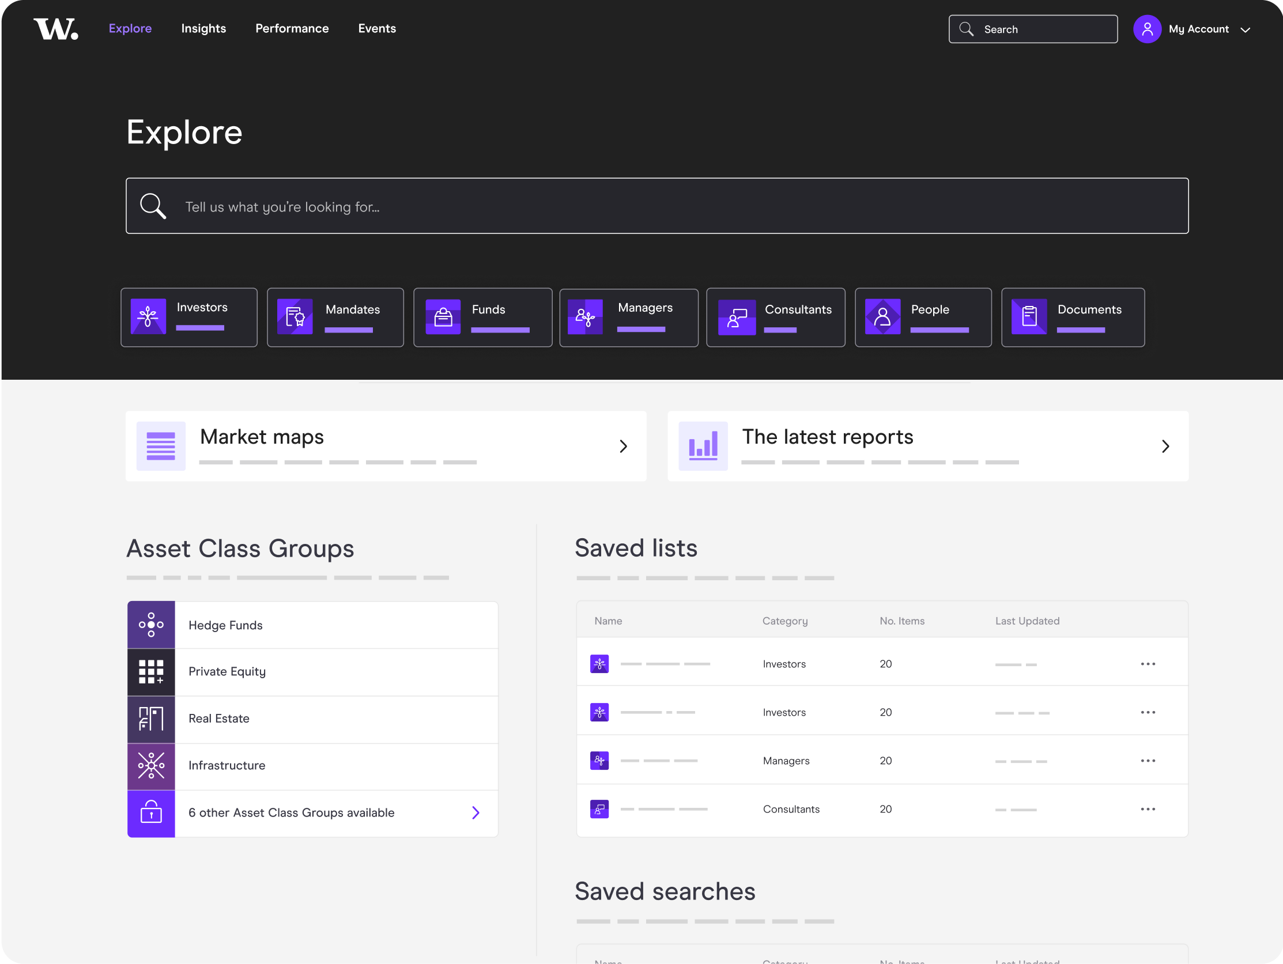Click the Mandates badge icon

tap(295, 317)
